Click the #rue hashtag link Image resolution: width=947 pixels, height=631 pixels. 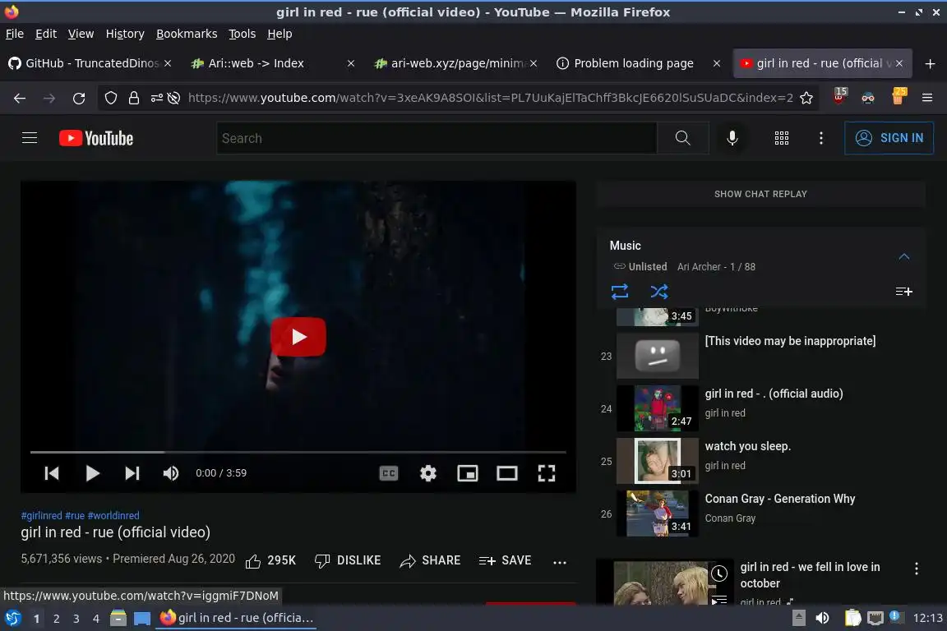(75, 516)
